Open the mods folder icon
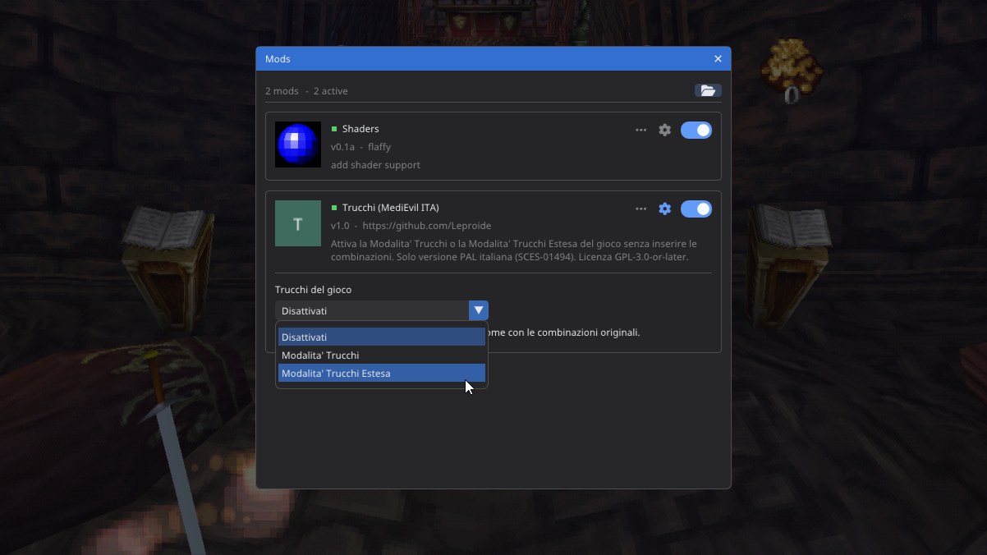The height and width of the screenshot is (555, 987). 708,90
